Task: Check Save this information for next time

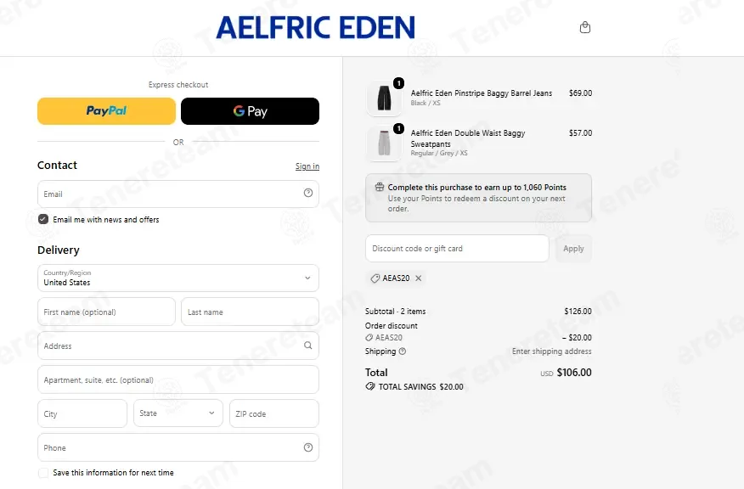Action: [x=43, y=472]
